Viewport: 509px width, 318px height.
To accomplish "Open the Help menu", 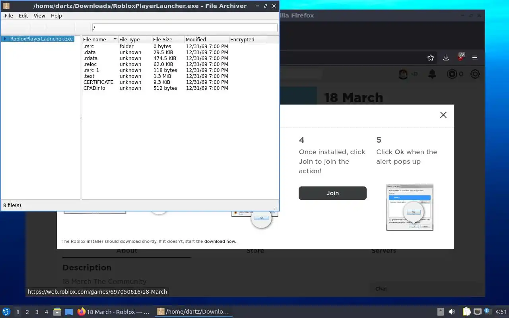I will pyautogui.click(x=56, y=16).
